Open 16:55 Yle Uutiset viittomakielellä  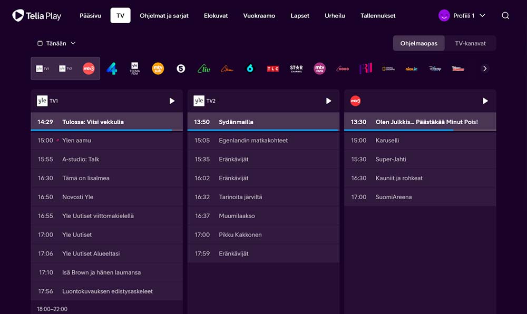click(x=107, y=215)
